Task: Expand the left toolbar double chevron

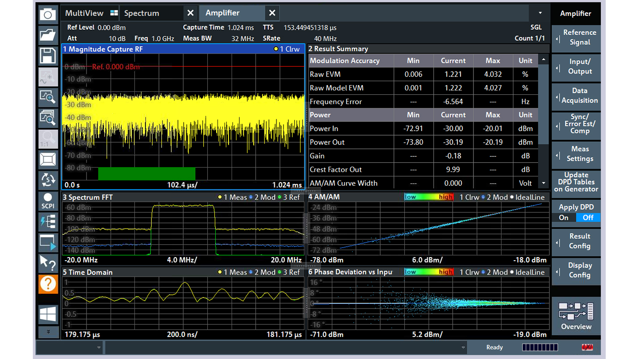Action: coord(47,332)
